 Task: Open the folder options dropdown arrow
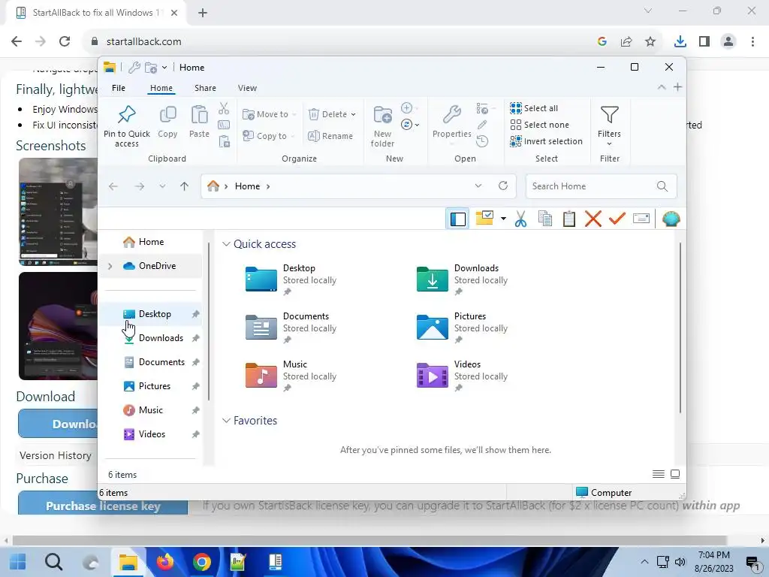(x=503, y=219)
